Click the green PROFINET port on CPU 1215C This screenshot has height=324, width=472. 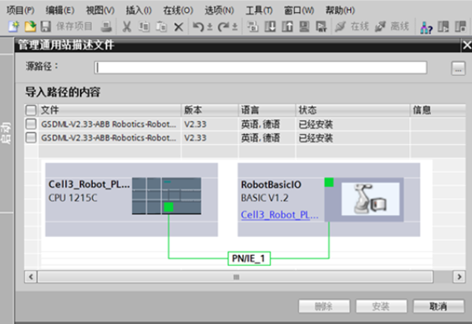click(169, 207)
